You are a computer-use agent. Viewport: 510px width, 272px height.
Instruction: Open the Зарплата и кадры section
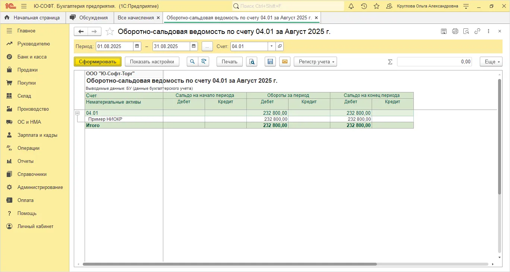35,135
